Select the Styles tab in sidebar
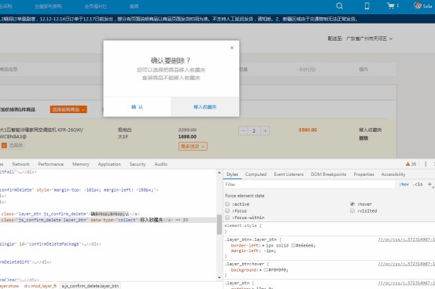 [232, 174]
